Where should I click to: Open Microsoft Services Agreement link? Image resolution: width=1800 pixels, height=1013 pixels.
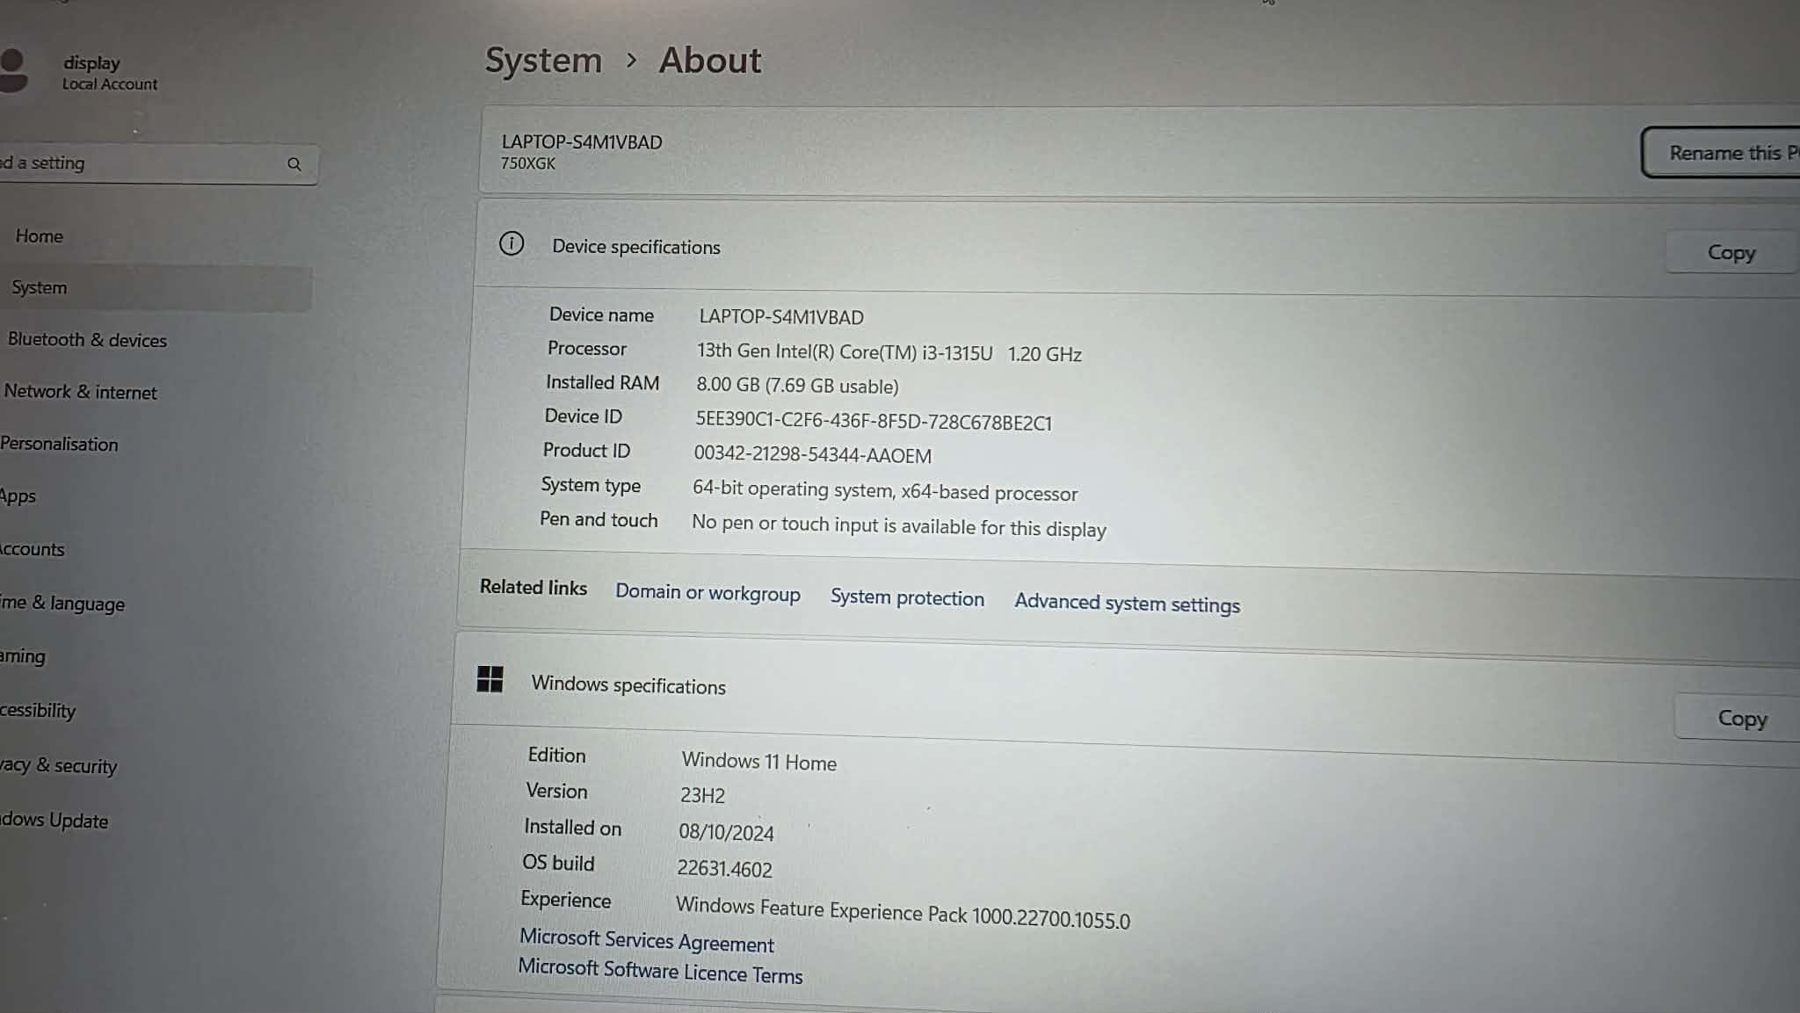[x=646, y=940]
